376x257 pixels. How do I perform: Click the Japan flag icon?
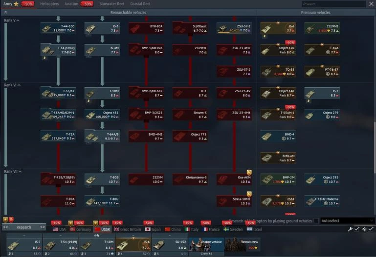tap(148, 229)
